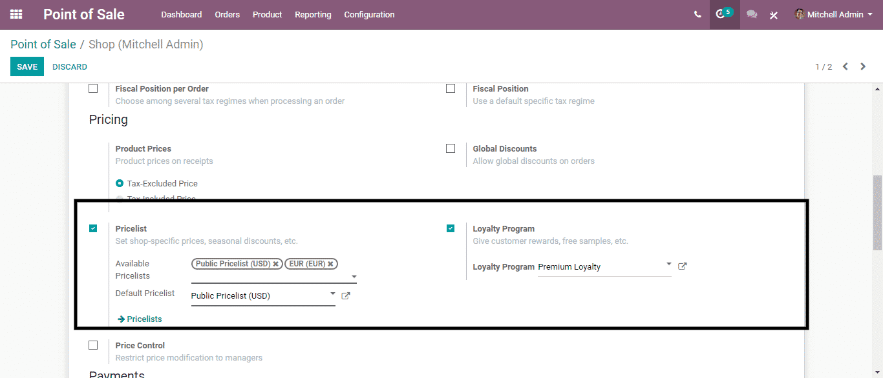
Task: Open the apps grid menu icon
Action: tap(16, 14)
